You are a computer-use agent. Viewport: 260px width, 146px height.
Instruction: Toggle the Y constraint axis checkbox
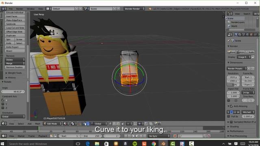[3, 104]
